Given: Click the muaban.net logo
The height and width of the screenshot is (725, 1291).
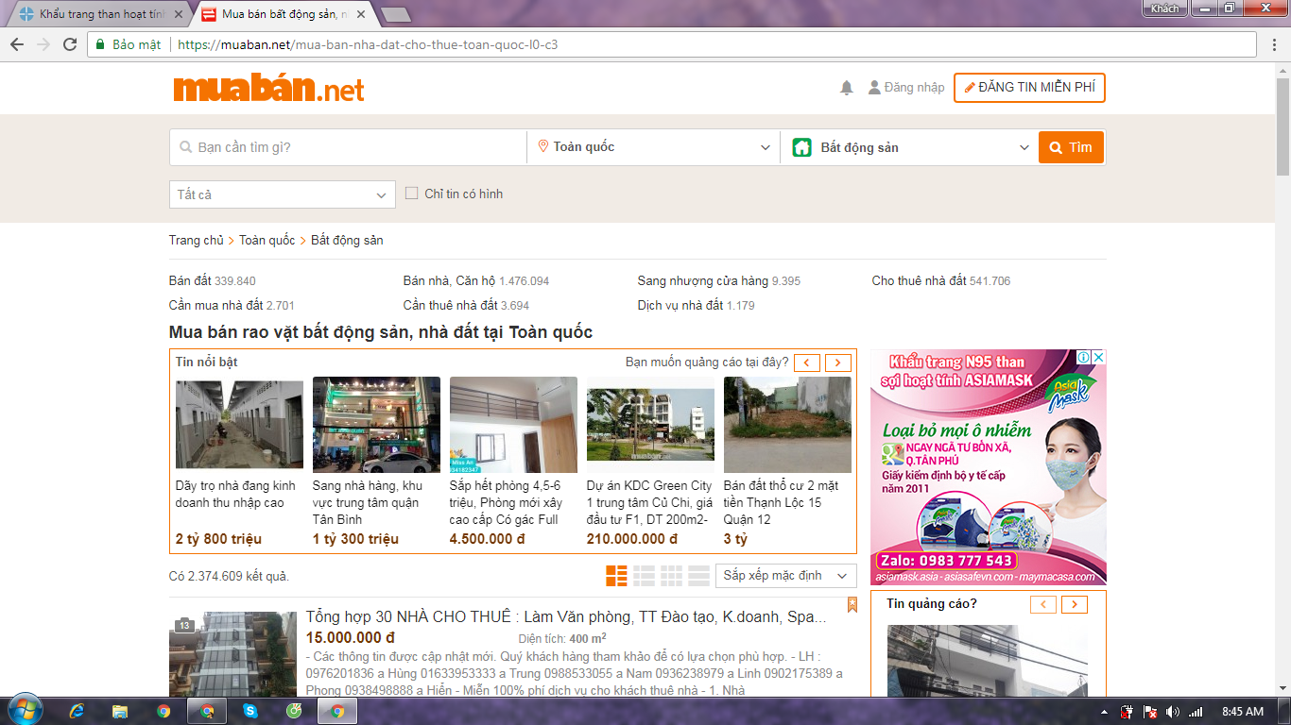Looking at the screenshot, I should pos(268,89).
